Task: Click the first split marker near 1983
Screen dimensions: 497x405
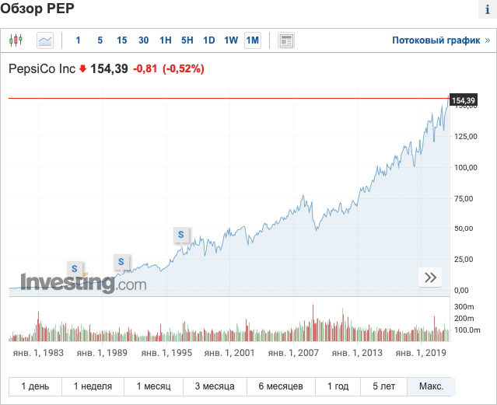Action: [75, 269]
